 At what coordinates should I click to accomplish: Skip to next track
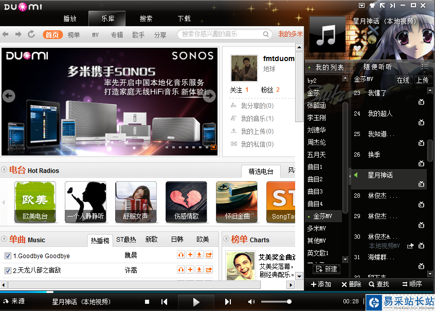pyautogui.click(x=228, y=302)
